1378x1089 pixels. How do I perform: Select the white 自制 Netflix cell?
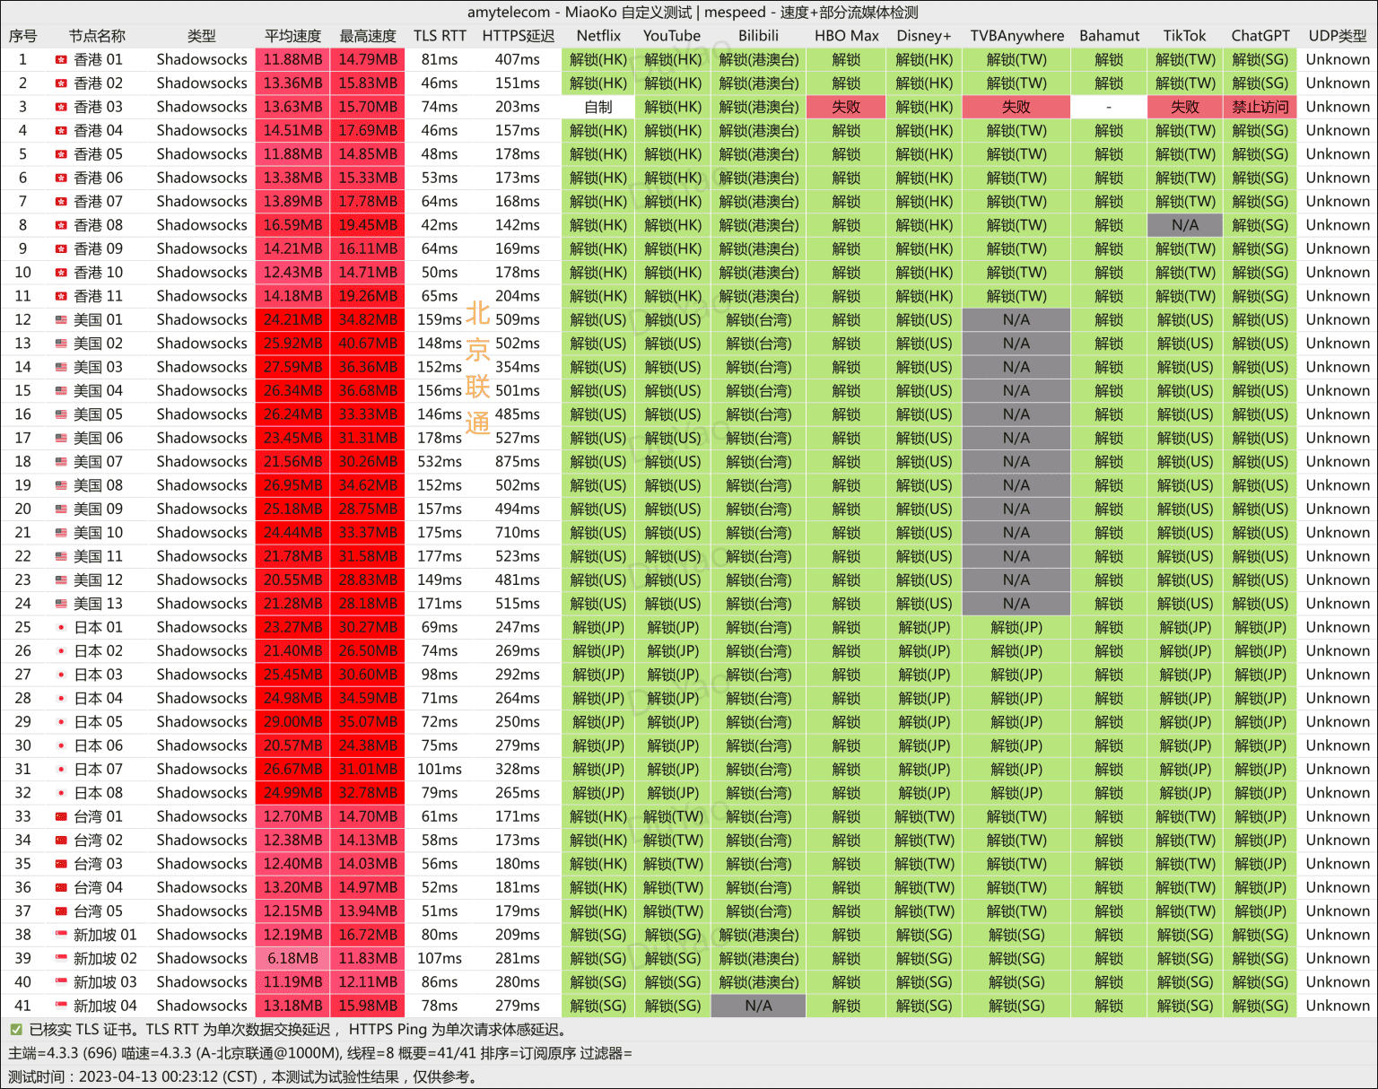tap(598, 107)
